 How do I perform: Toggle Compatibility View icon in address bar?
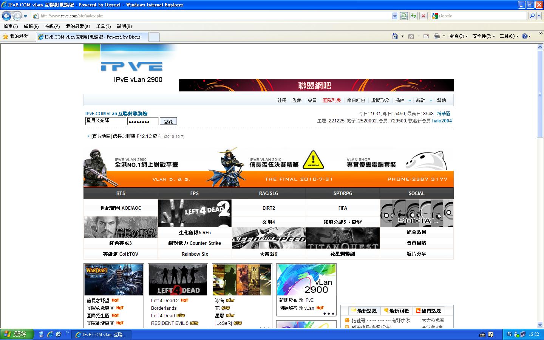click(x=404, y=16)
